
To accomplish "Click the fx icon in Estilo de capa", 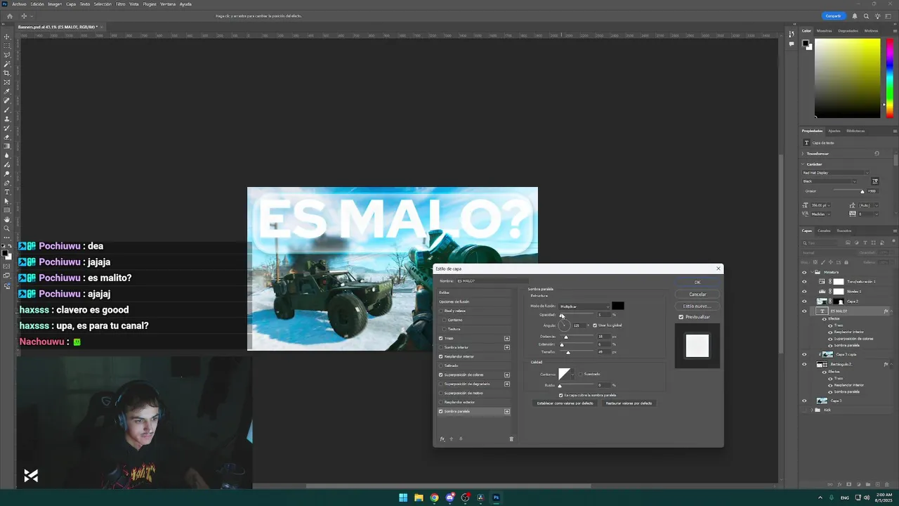I will click(442, 439).
